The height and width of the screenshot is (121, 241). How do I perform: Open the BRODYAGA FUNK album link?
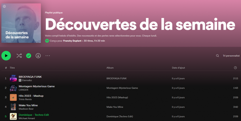click(117, 78)
